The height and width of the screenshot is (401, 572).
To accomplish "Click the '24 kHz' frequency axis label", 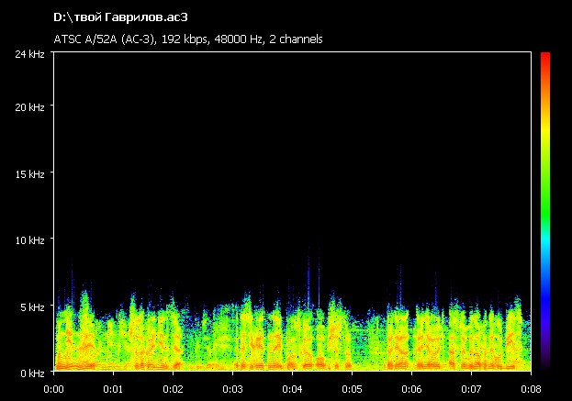I will [29, 54].
